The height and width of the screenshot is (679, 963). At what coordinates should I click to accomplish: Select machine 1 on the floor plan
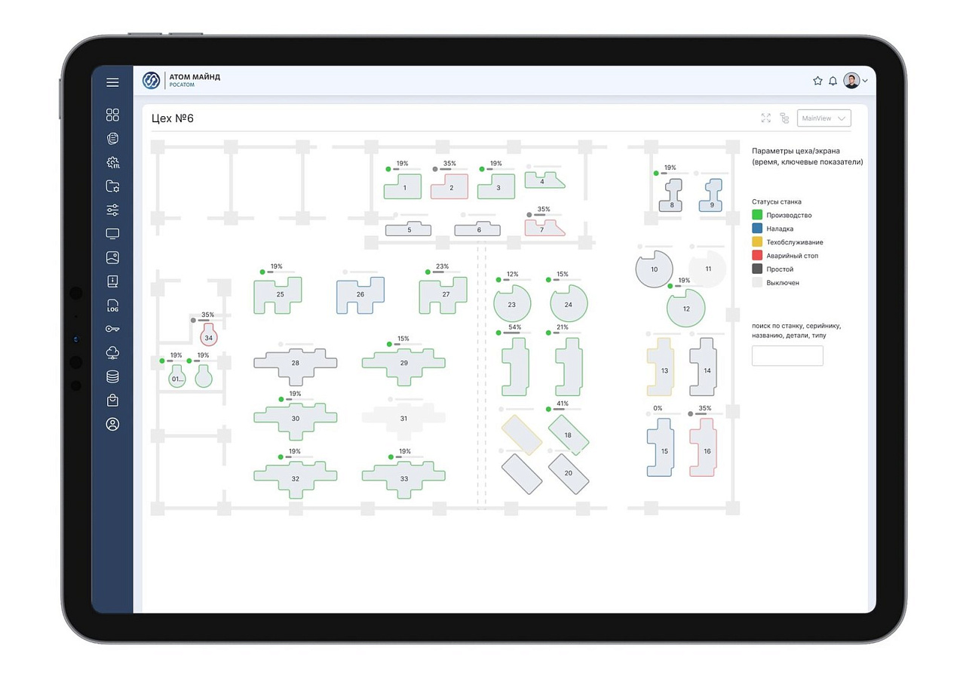point(403,186)
